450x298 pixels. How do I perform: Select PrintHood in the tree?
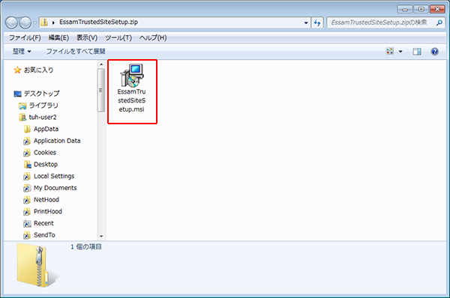pyautogui.click(x=48, y=211)
